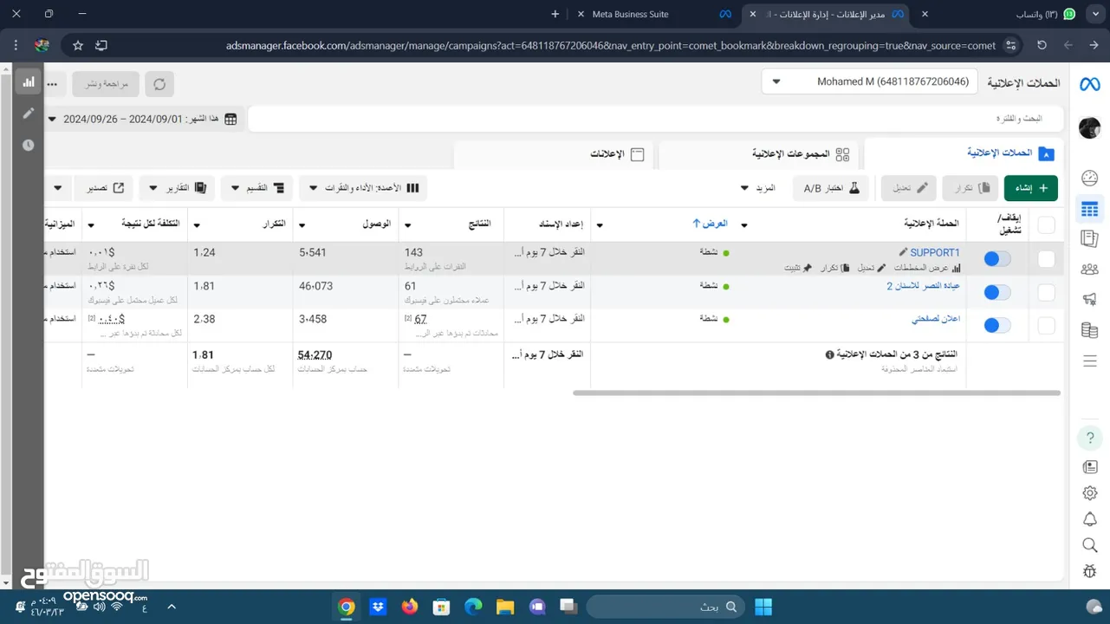The width and height of the screenshot is (1110, 624).
Task: Open the Advertising Settings megaphone icon
Action: pyautogui.click(x=1089, y=299)
